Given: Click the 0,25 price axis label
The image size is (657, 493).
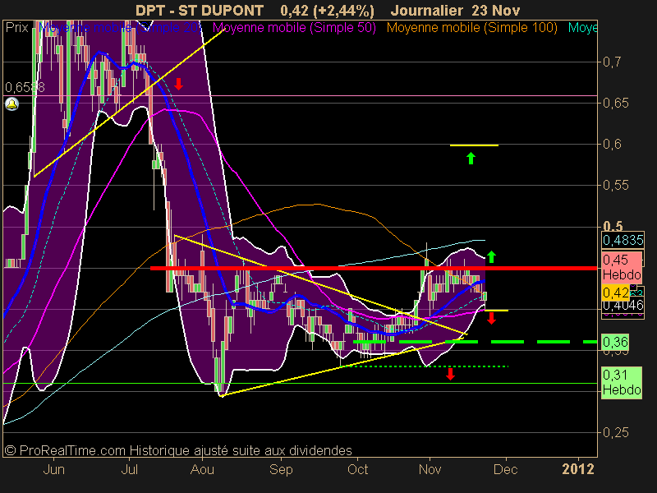Looking at the screenshot, I should pyautogui.click(x=615, y=432).
